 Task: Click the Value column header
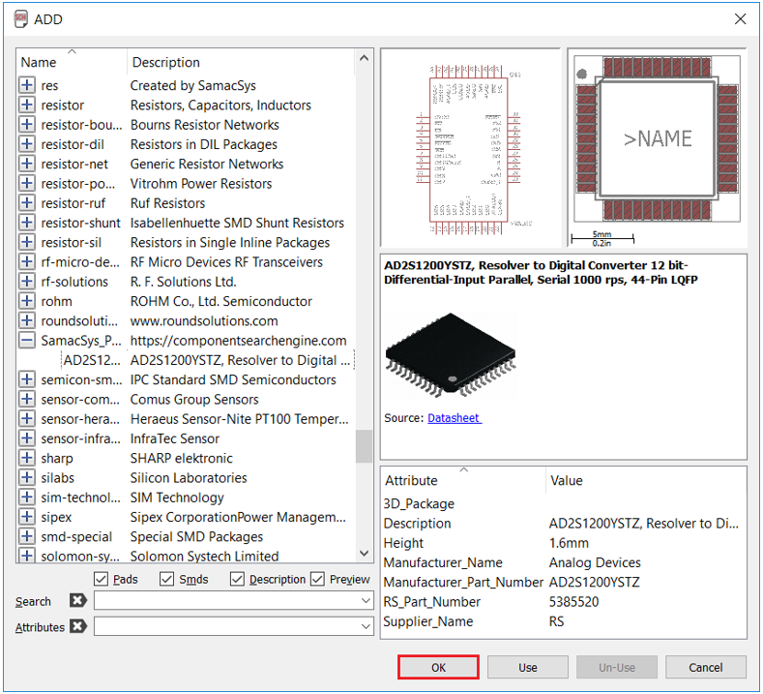tap(646, 480)
